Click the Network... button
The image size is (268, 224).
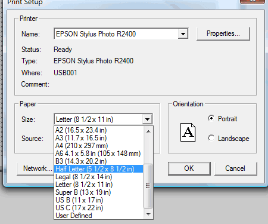tap(35, 168)
